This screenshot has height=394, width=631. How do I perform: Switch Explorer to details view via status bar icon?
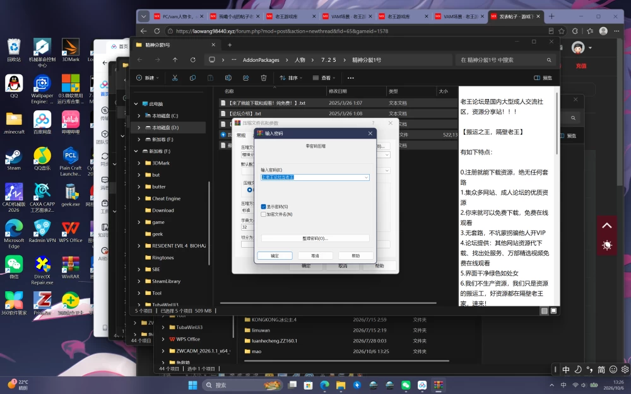(544, 311)
